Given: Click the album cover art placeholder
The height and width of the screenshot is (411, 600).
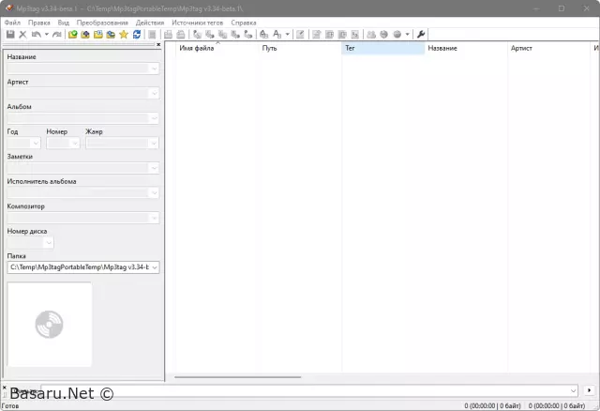Looking at the screenshot, I should click(x=50, y=325).
